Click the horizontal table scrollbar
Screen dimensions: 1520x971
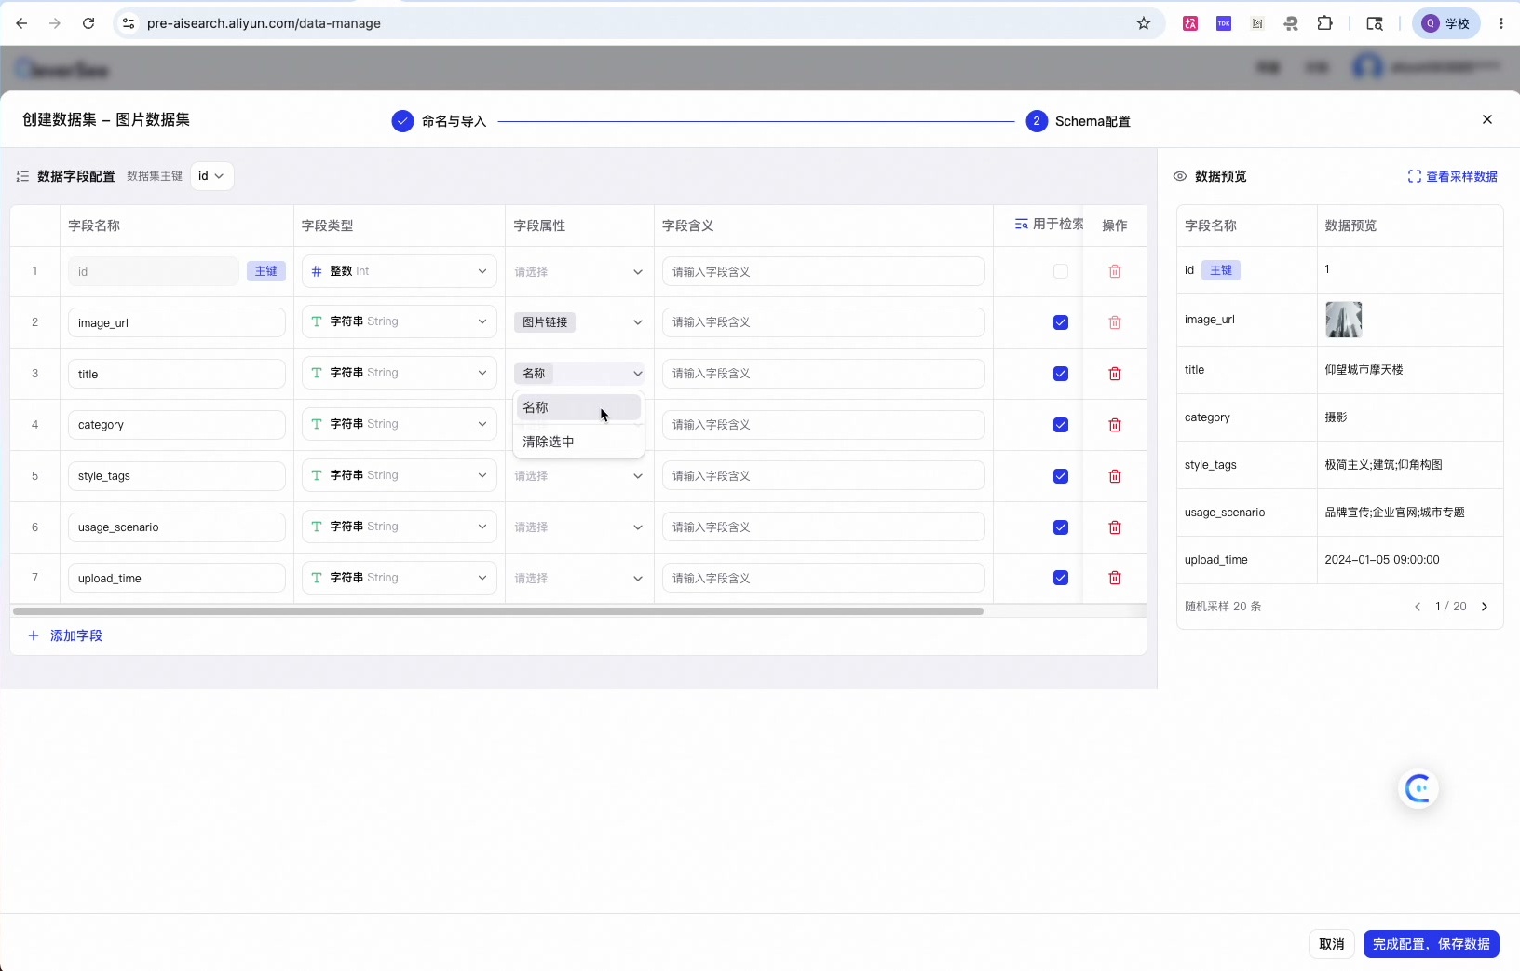pos(498,611)
